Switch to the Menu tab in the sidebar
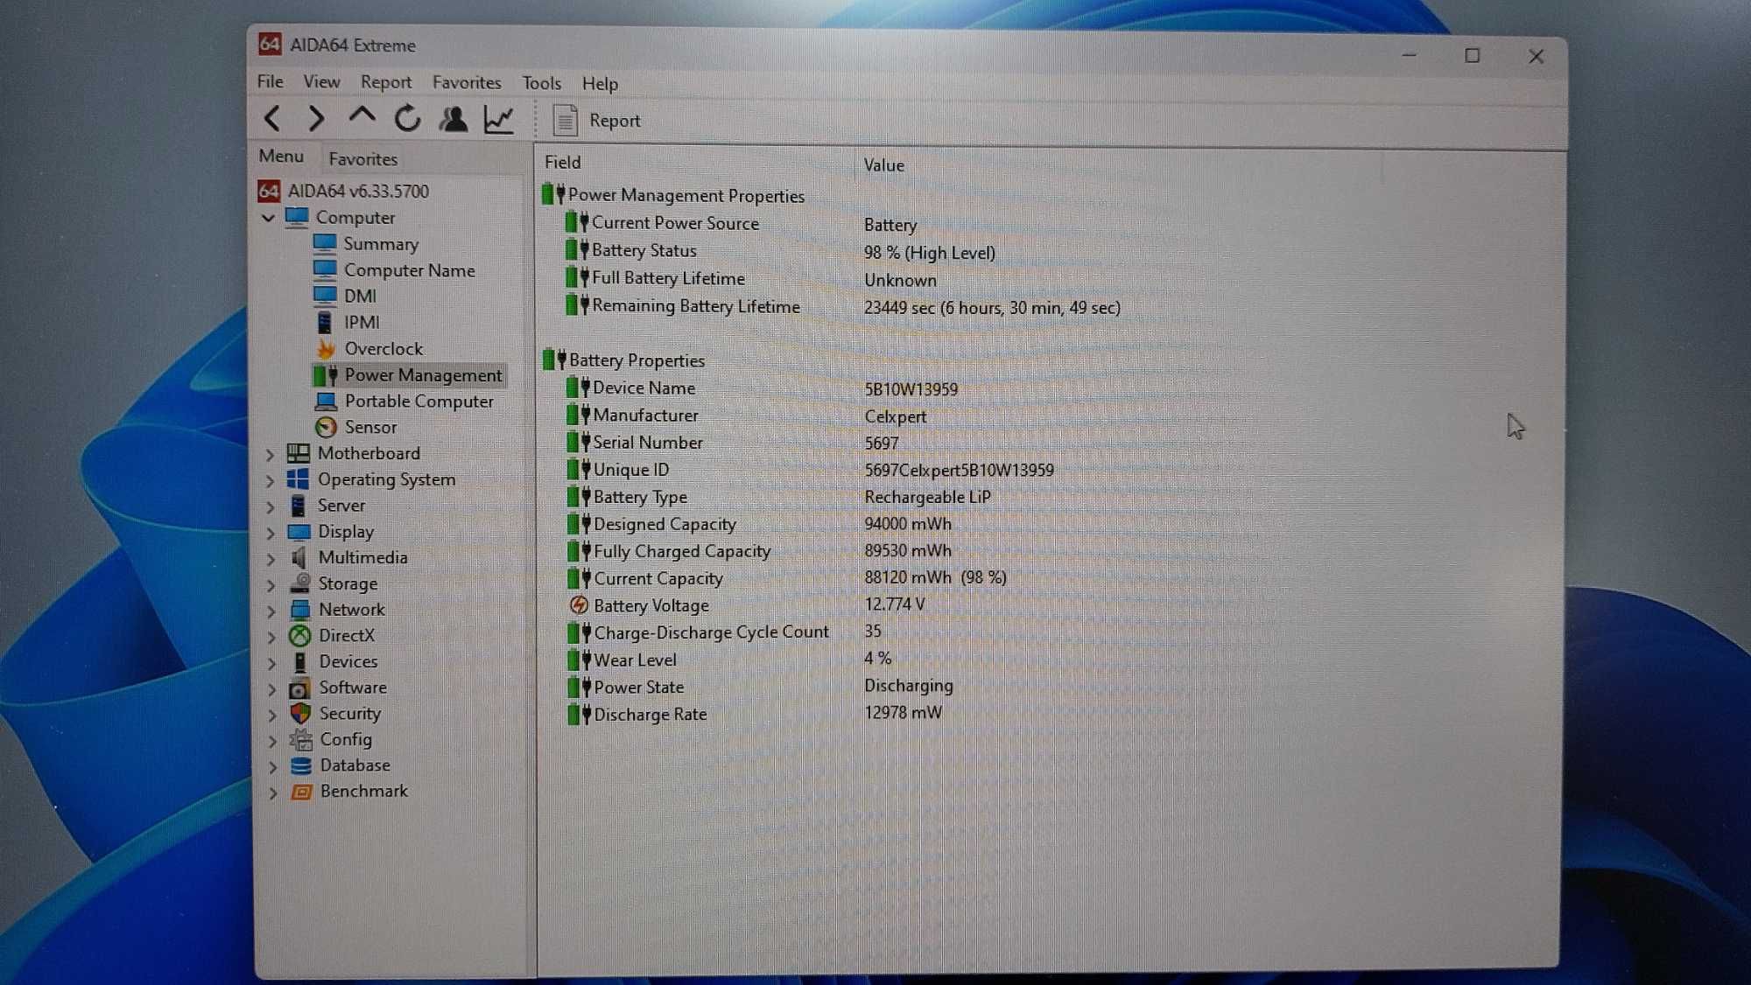The image size is (1751, 985). 281,157
